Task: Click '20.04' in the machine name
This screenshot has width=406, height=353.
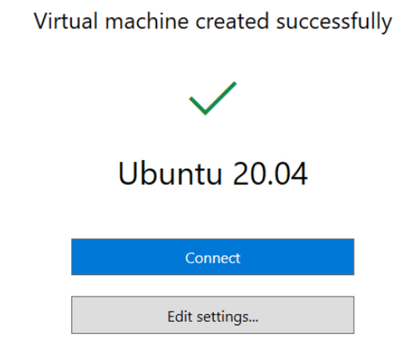Action: pyautogui.click(x=270, y=172)
